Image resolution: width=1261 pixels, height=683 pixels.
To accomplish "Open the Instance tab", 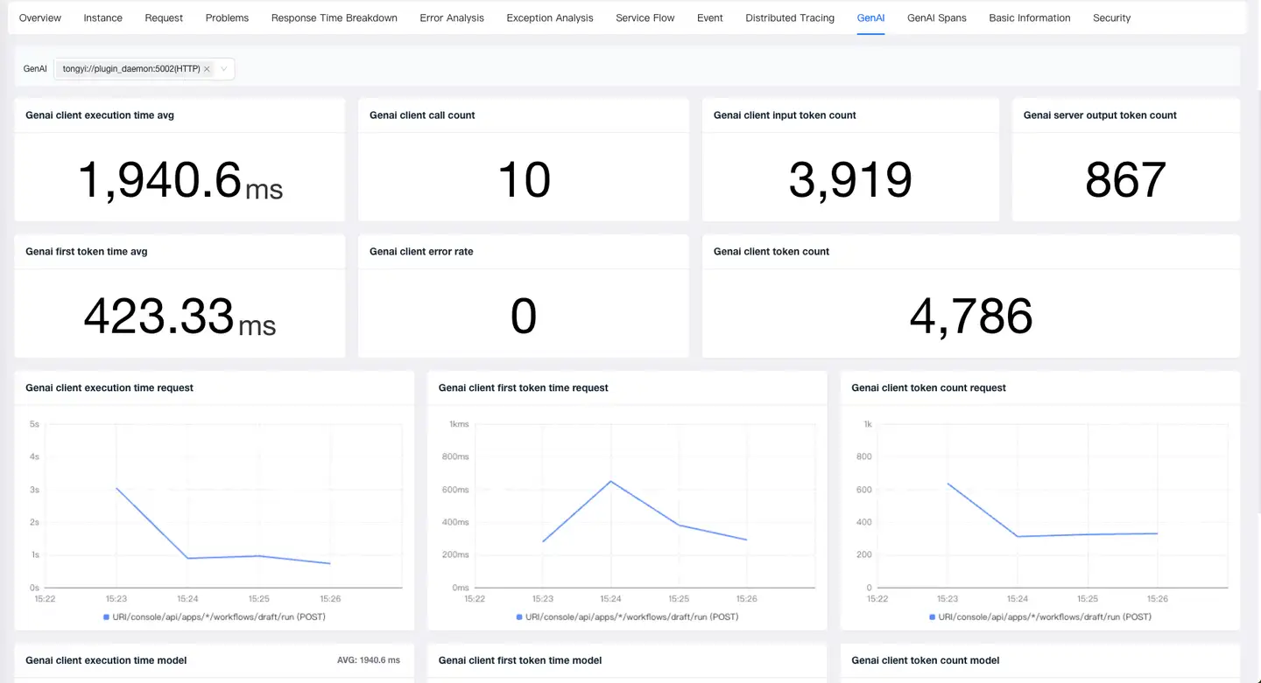I will point(102,17).
